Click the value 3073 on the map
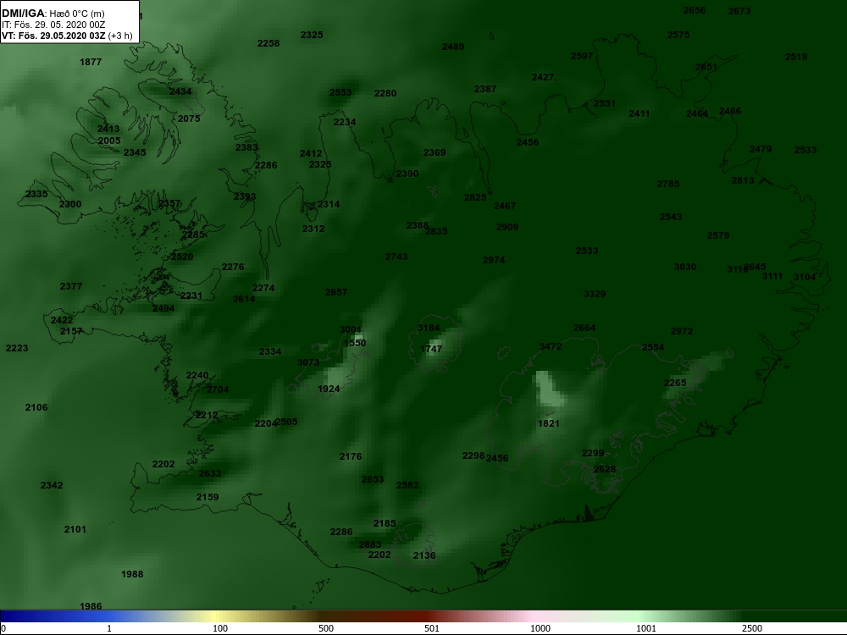The height and width of the screenshot is (635, 847). coord(308,363)
